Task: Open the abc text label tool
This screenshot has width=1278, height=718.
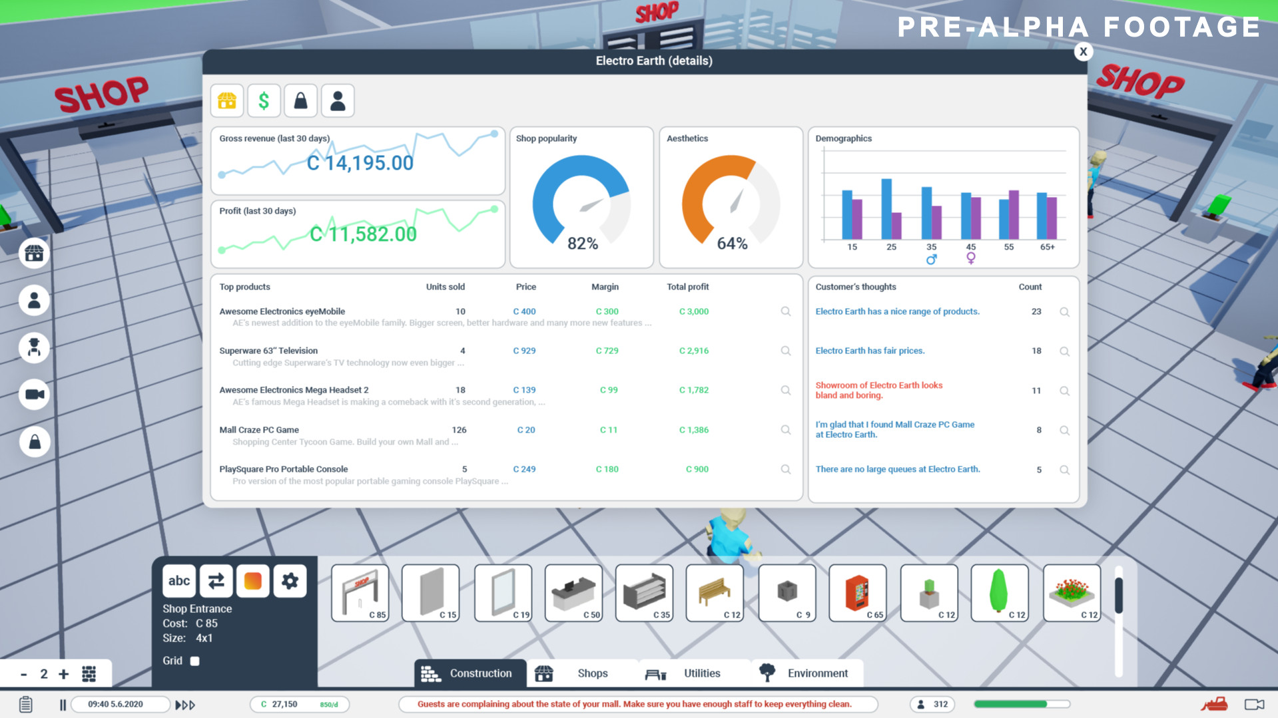Action: (x=179, y=581)
